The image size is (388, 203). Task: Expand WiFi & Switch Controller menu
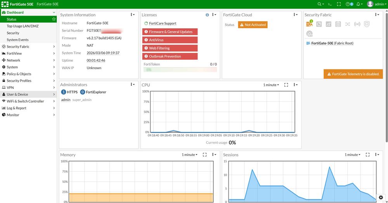pos(28,101)
